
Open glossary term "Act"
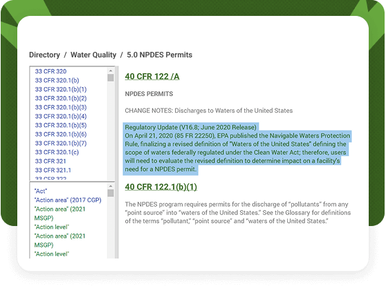tap(41, 191)
